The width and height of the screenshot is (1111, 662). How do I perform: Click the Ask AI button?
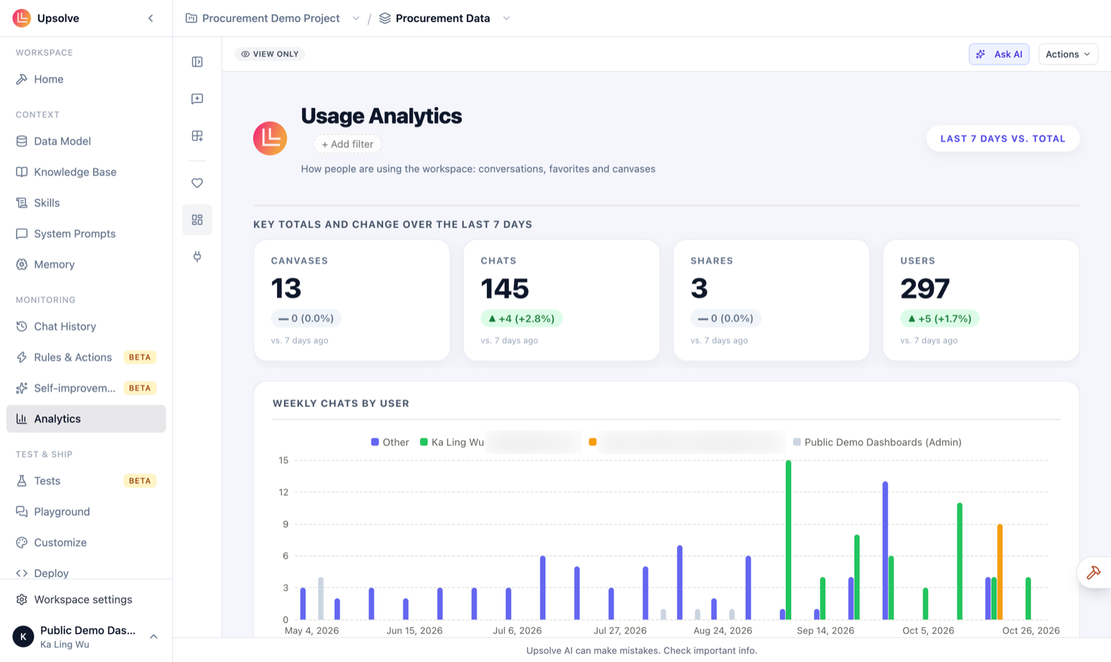coord(999,54)
